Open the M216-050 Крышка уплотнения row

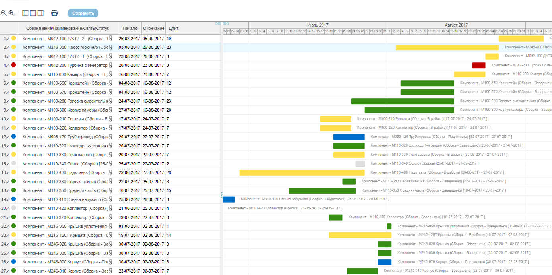[64, 226]
